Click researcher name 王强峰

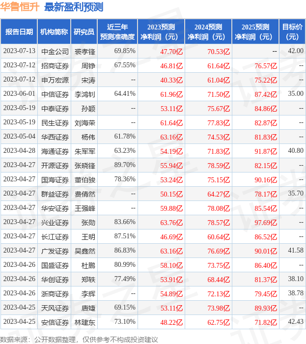[x=85, y=208]
